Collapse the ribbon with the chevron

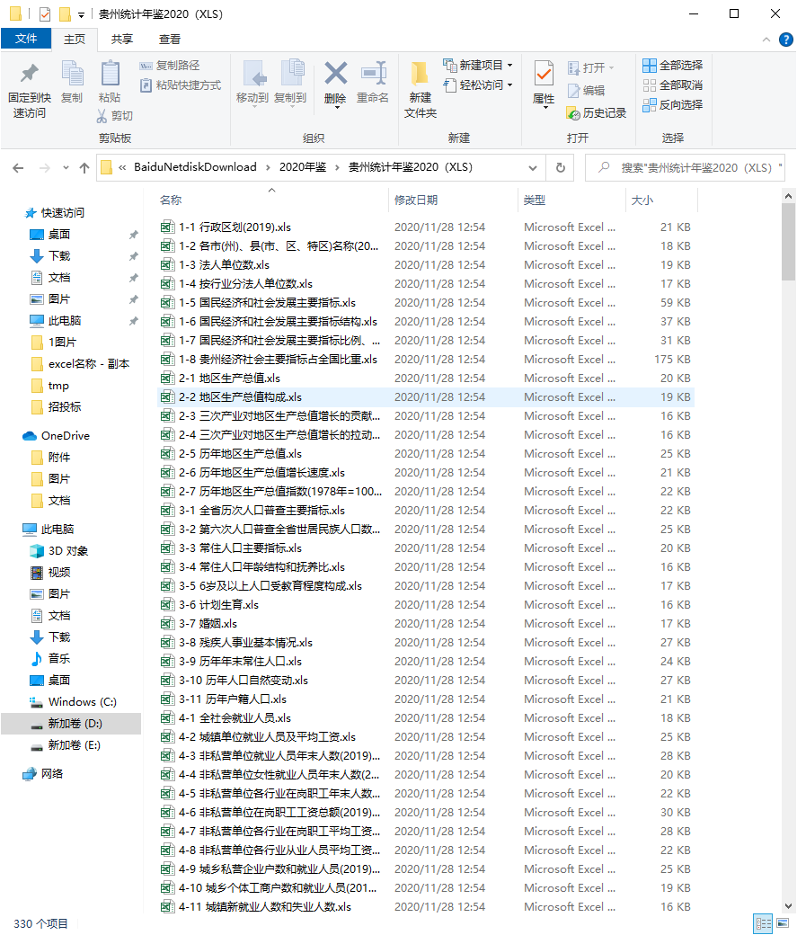pos(766,40)
